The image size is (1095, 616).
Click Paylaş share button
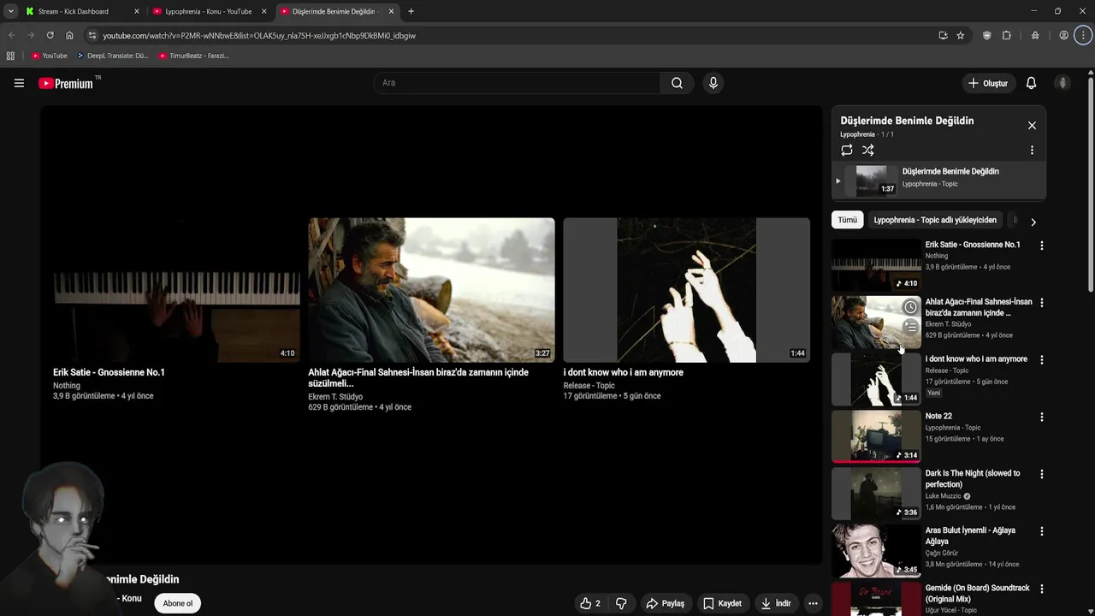(x=666, y=603)
